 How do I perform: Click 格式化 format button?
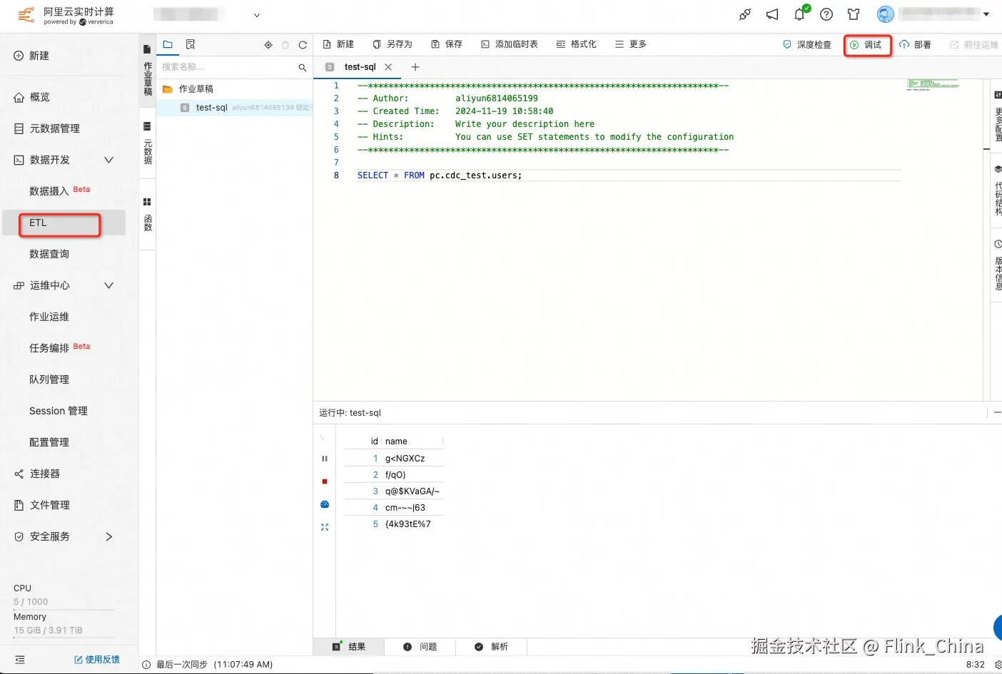tap(577, 44)
